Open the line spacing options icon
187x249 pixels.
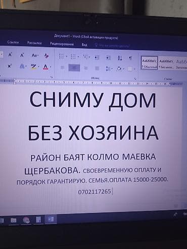[109, 69]
